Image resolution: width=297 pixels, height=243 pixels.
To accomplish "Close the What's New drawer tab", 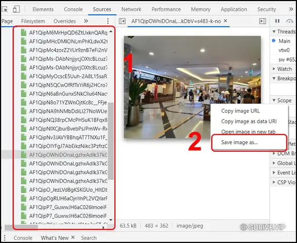I will click(73, 237).
